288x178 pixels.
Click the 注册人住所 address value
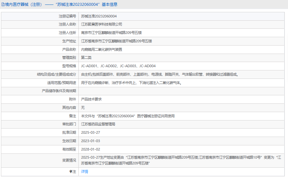(x=111, y=33)
